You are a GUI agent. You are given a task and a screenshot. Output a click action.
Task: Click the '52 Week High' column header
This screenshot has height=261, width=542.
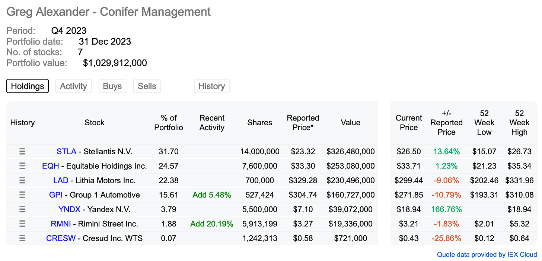pos(519,123)
